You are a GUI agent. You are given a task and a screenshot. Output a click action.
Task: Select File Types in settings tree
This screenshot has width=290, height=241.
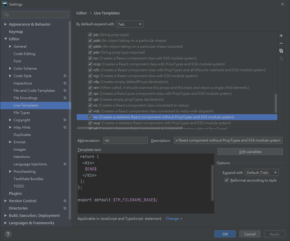22,113
